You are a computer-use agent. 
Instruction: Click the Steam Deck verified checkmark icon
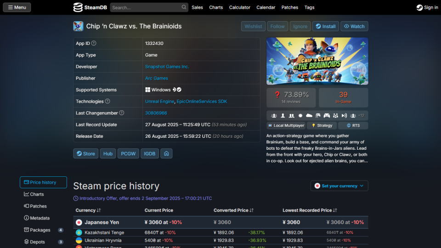pos(179,90)
